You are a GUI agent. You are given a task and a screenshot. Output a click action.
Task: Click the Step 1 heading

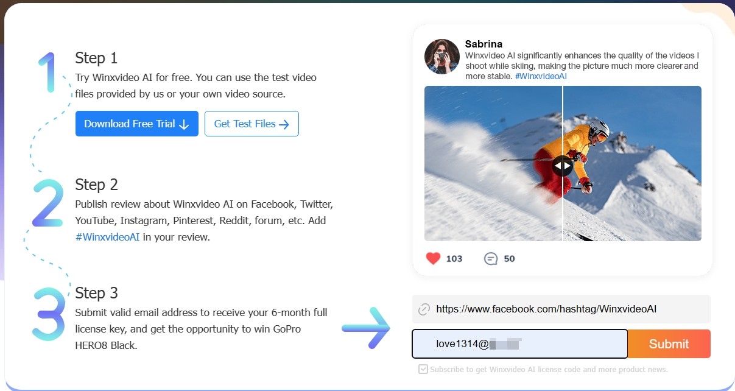click(96, 58)
